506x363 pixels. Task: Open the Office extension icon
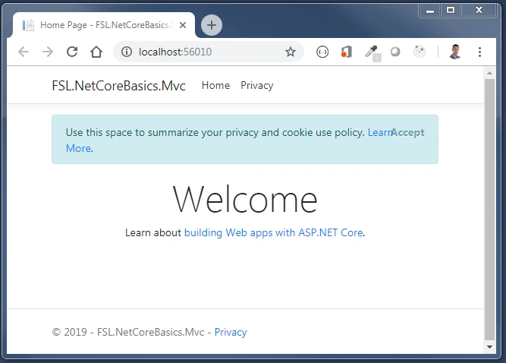[x=347, y=52]
